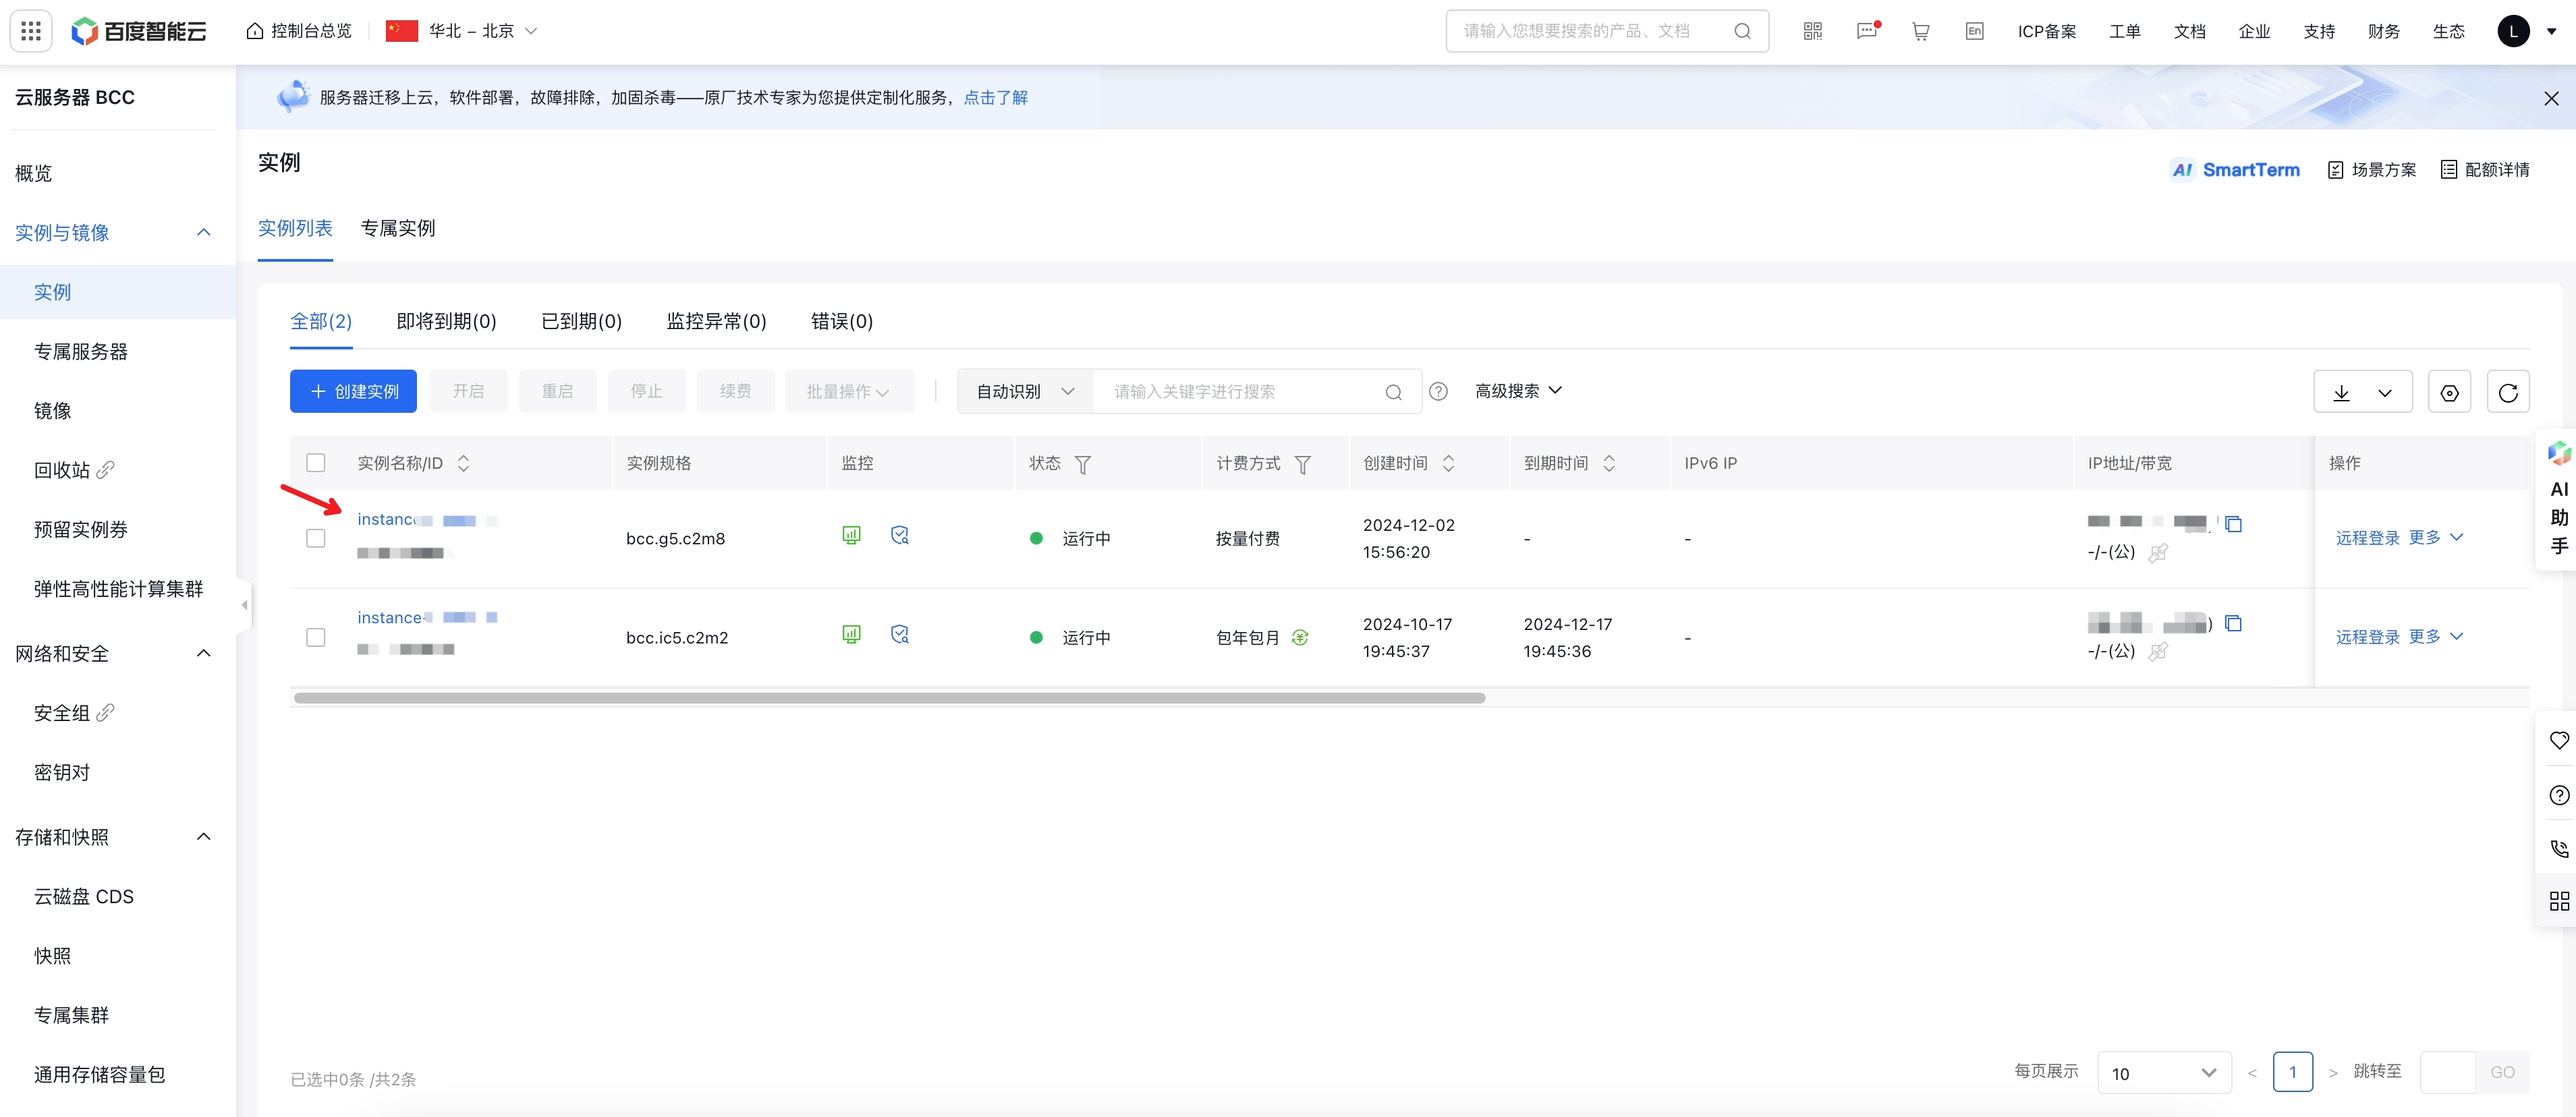Image resolution: width=2576 pixels, height=1117 pixels.
Task: Change page size dropdown showing 10
Action: [2164, 1073]
